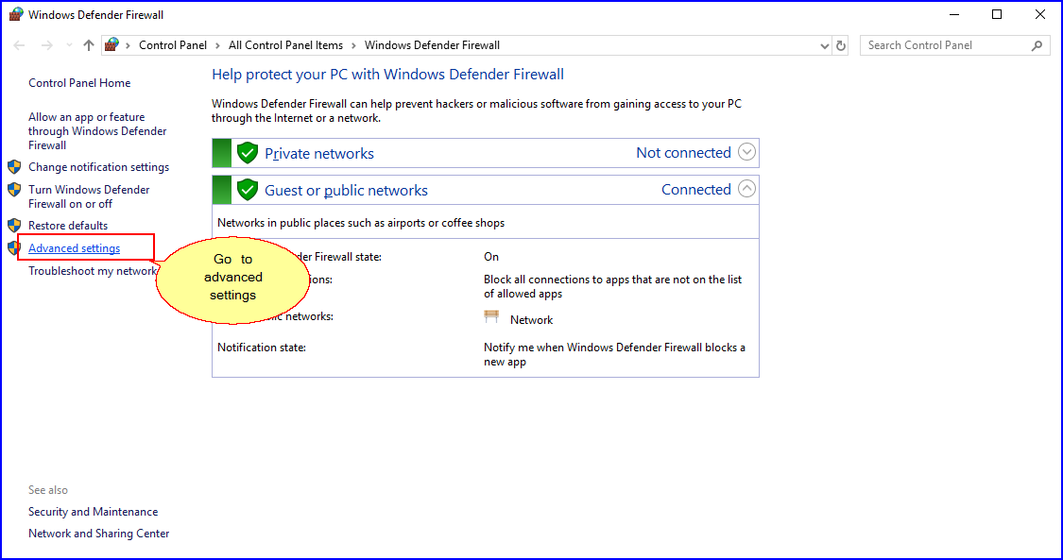Click the shield icon next to Restore defaults

point(14,226)
